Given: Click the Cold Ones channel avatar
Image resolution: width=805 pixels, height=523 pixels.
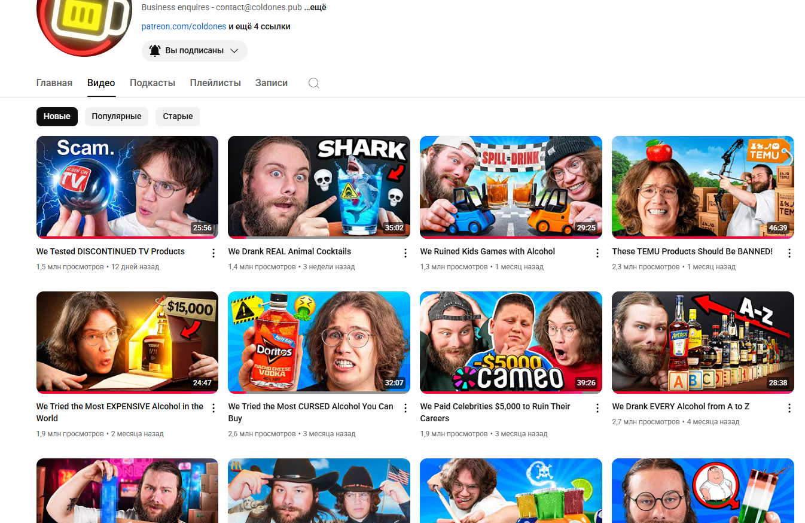Looking at the screenshot, I should click(x=83, y=27).
